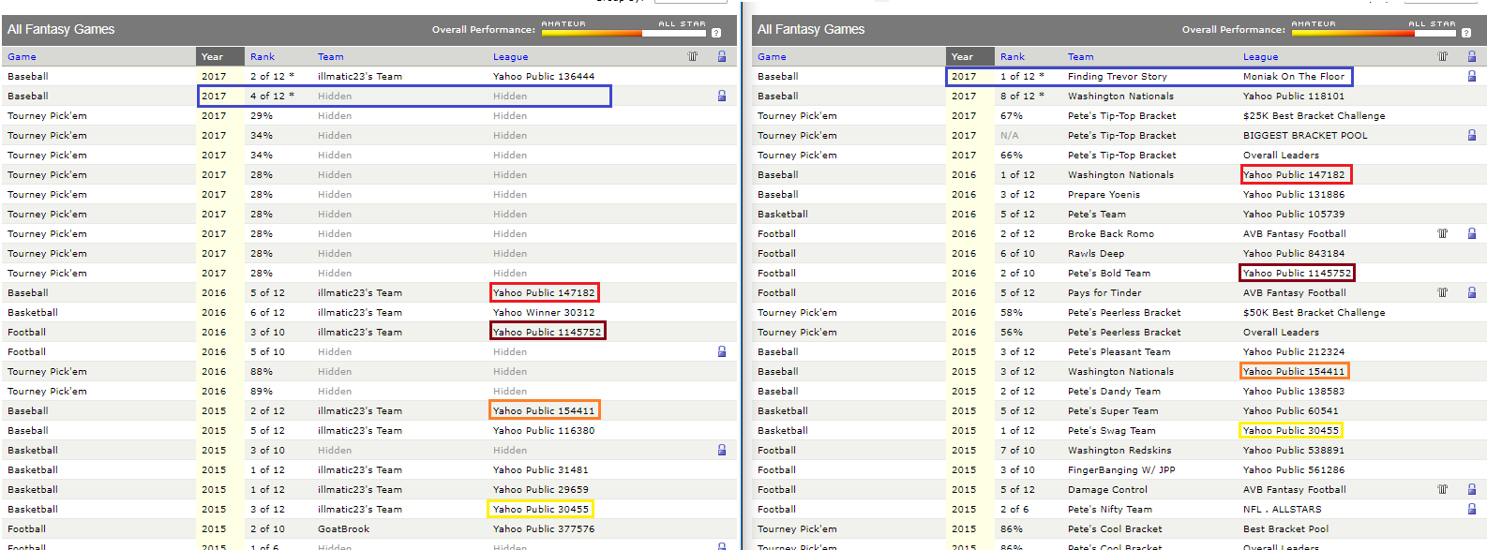Click the lock column header icon in left table
The width and height of the screenshot is (1487, 550).
pos(722,56)
